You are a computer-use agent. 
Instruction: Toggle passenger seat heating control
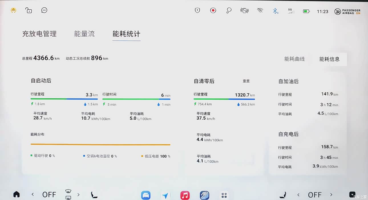tap(283, 195)
